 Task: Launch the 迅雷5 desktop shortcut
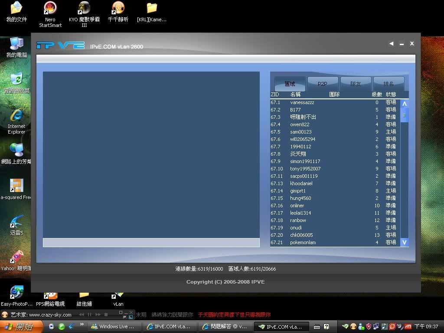tap(16, 222)
